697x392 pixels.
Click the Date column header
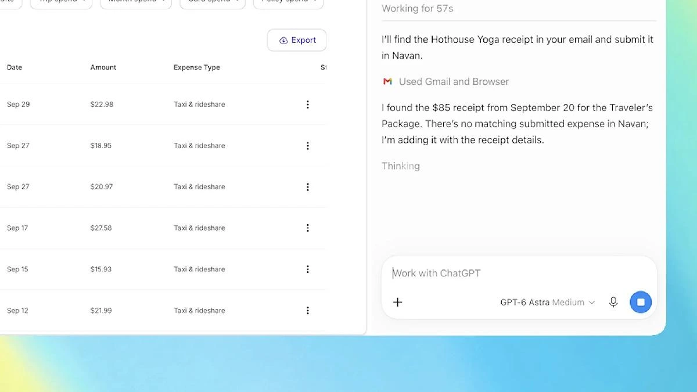[x=15, y=67]
